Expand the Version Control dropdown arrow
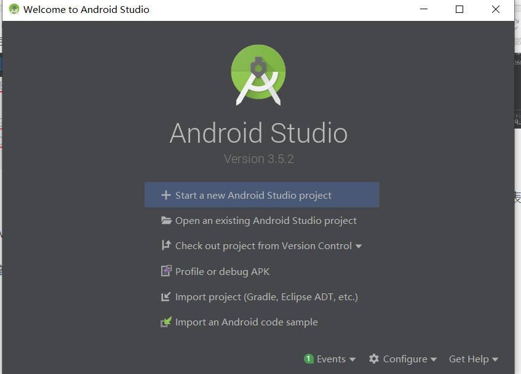This screenshot has height=374, width=521. pyautogui.click(x=359, y=247)
